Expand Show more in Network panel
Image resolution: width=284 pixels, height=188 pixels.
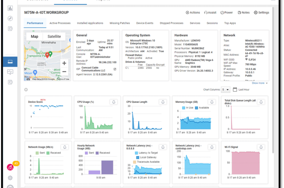tap(260, 83)
